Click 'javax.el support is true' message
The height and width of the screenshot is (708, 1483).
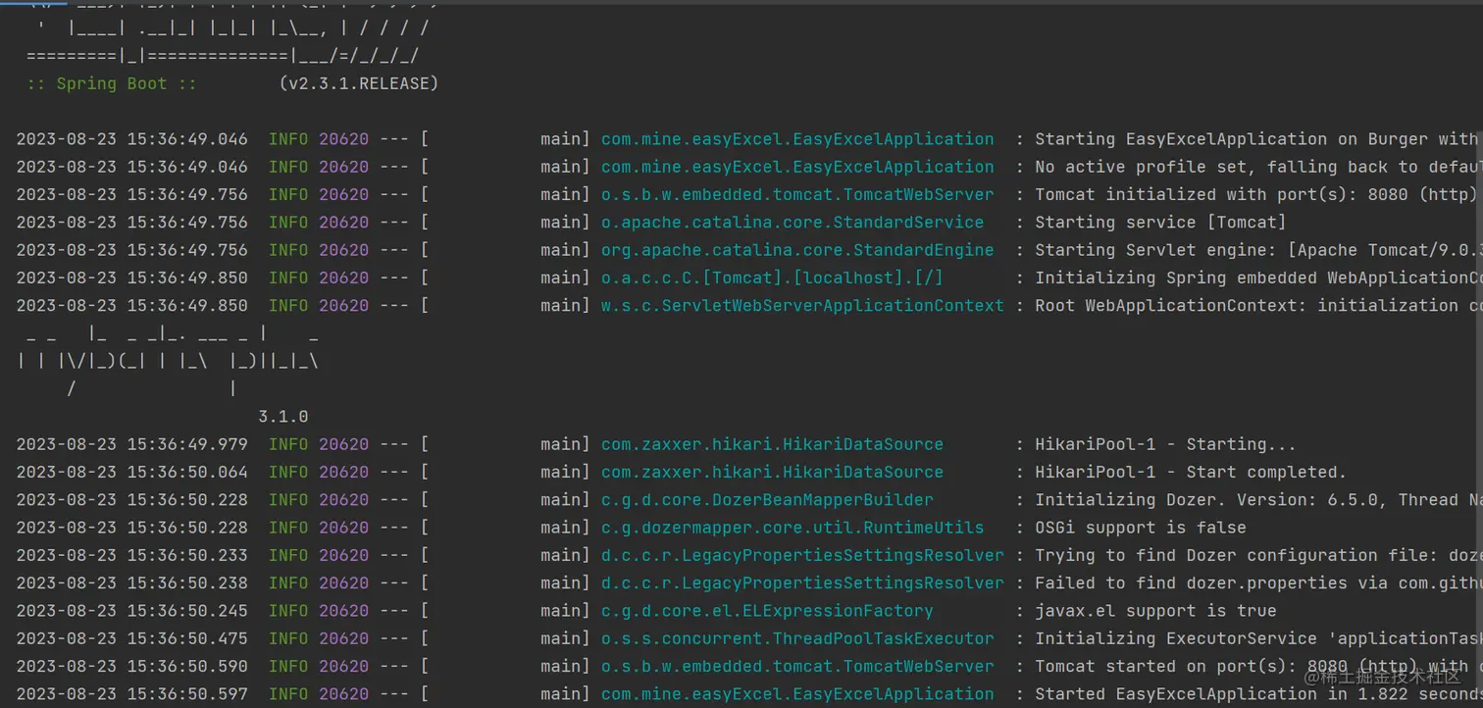click(1155, 611)
